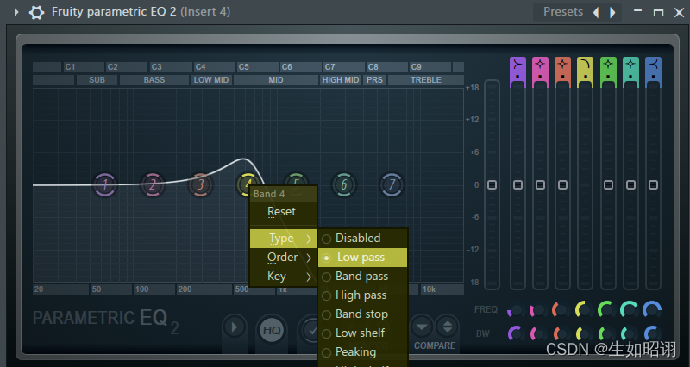Click the green band 5 FREQ knob
Image resolution: width=690 pixels, height=367 pixels.
607,310
